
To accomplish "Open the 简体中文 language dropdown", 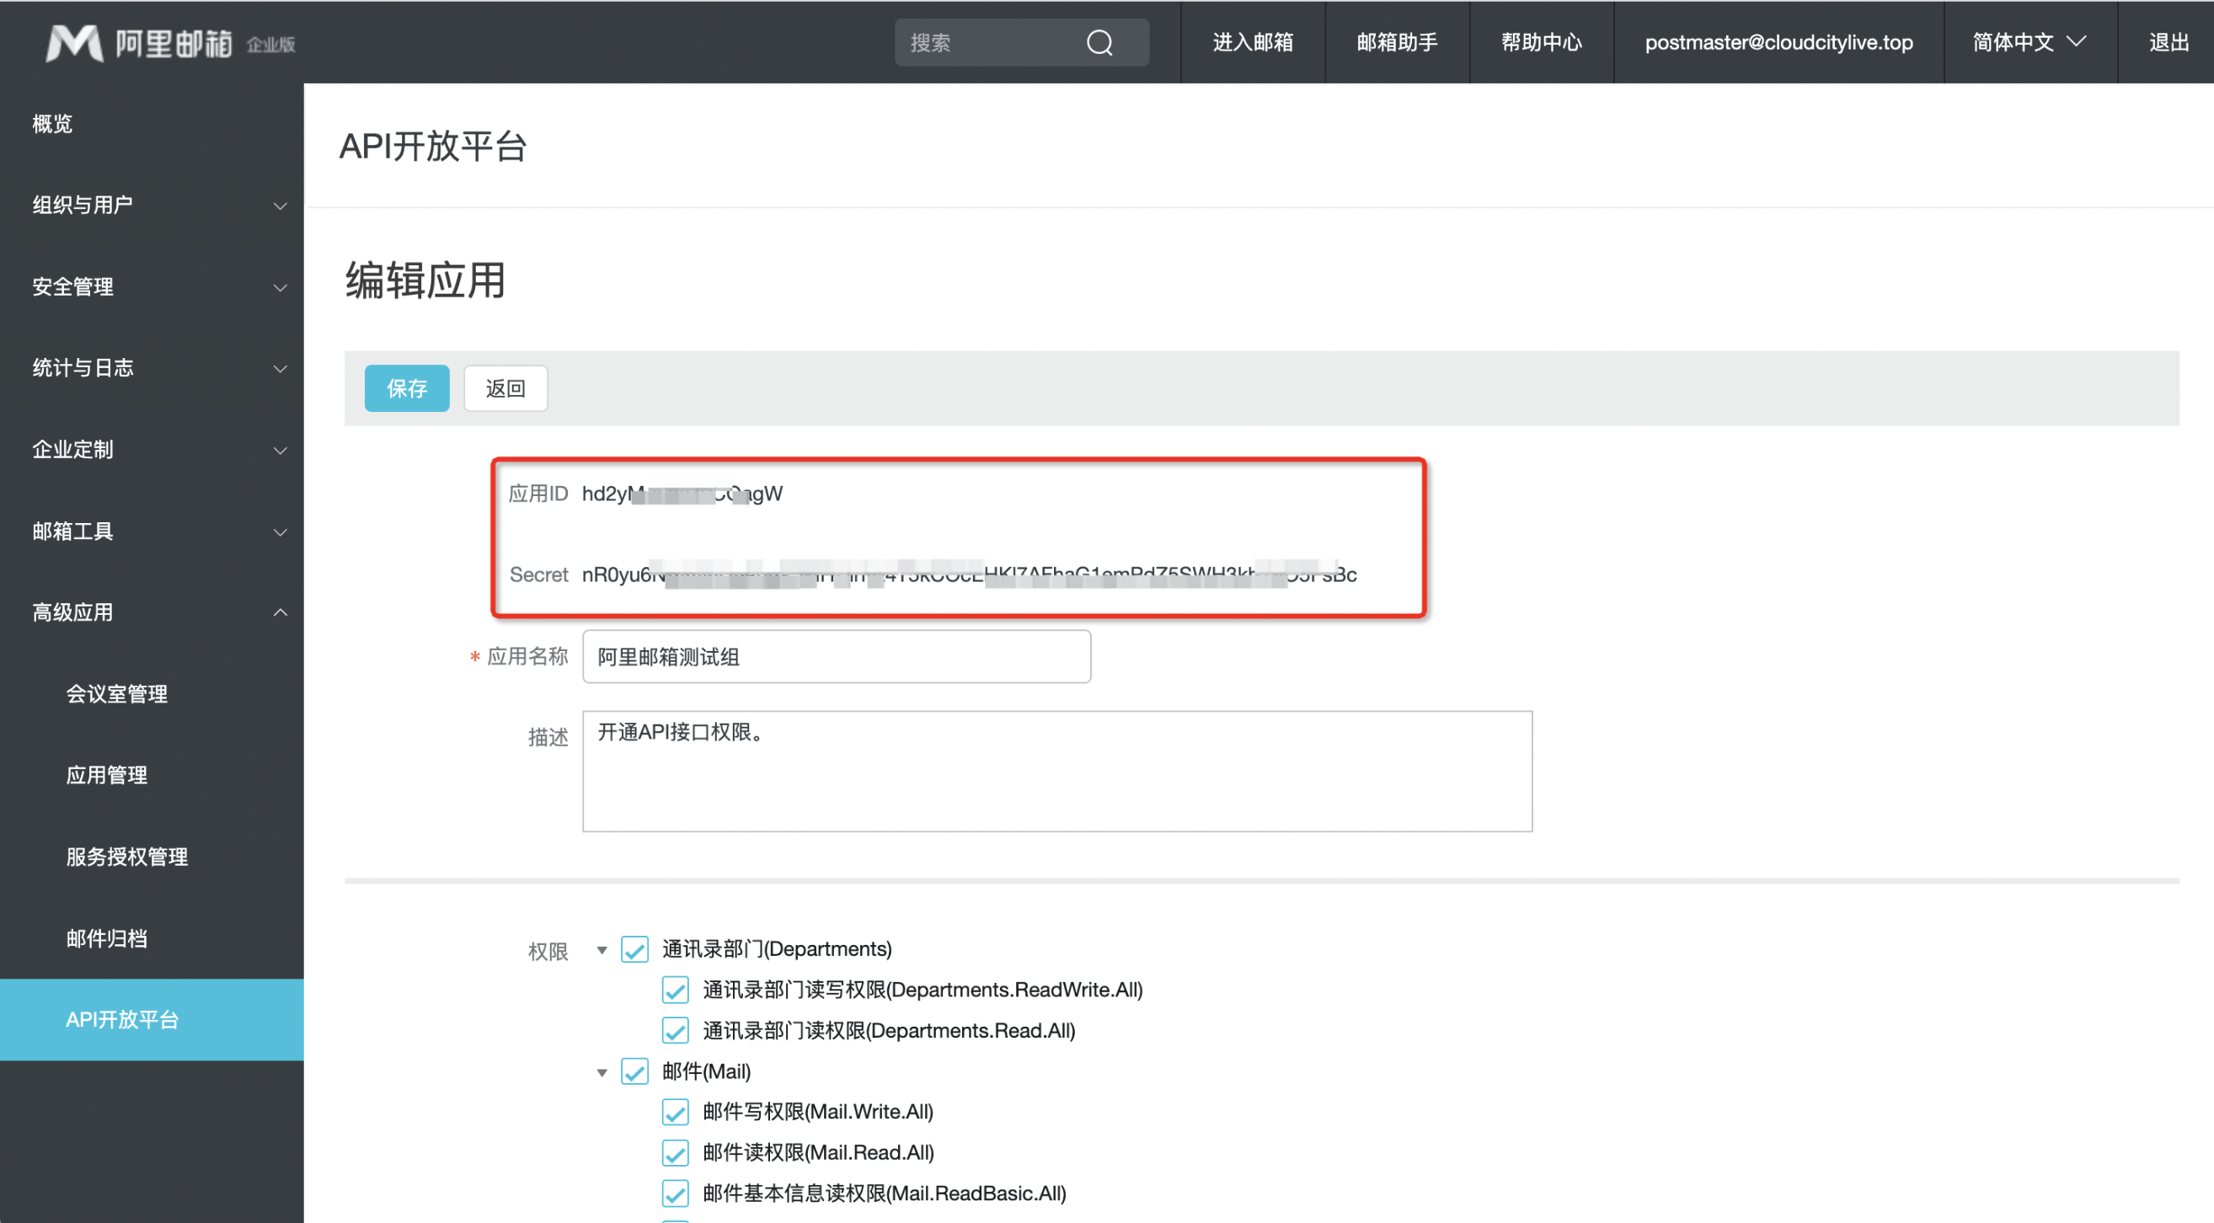I will [x=2029, y=42].
